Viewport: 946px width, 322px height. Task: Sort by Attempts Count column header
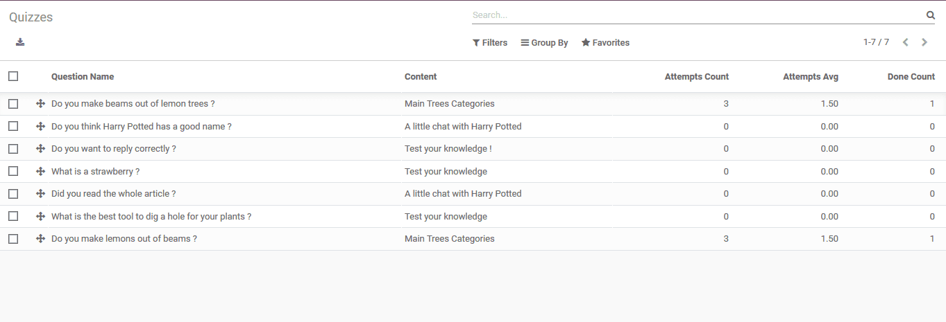tap(697, 77)
